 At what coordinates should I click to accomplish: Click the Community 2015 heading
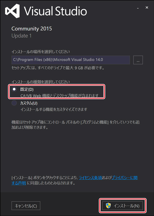pos(32,29)
